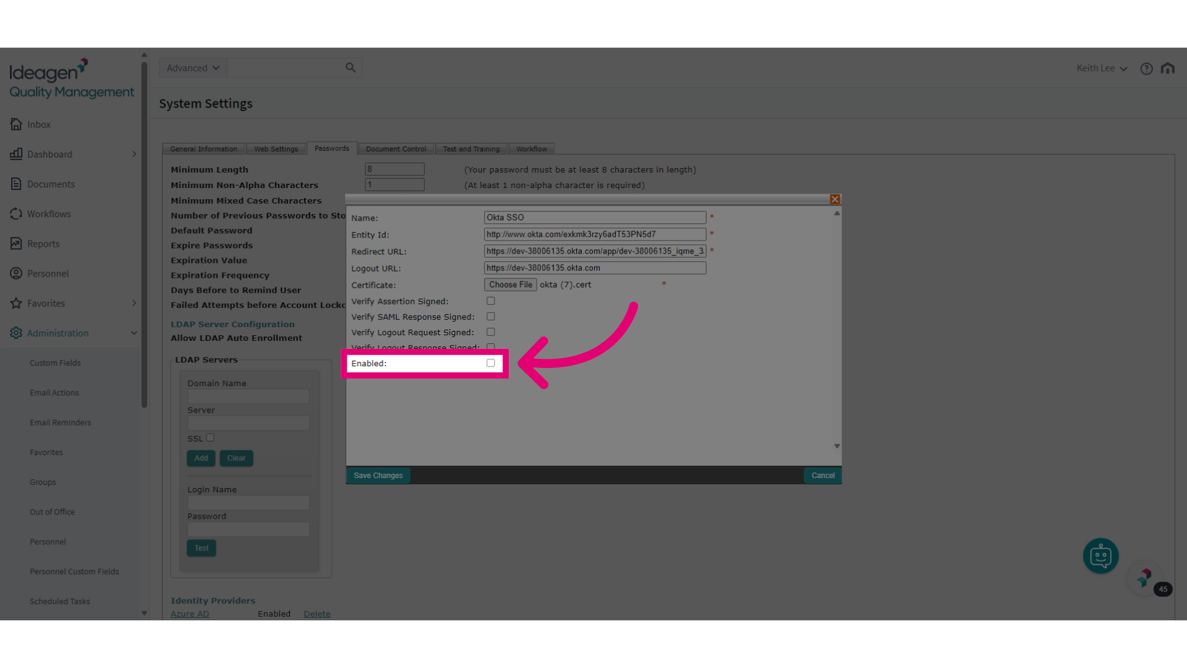Go to the home icon in header
The width and height of the screenshot is (1187, 668).
pyautogui.click(x=1167, y=68)
